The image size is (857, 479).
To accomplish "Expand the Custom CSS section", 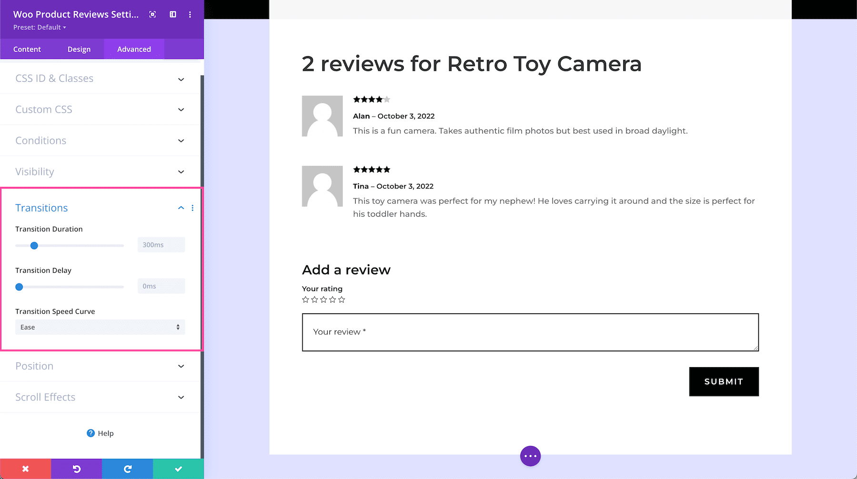I will tap(100, 110).
